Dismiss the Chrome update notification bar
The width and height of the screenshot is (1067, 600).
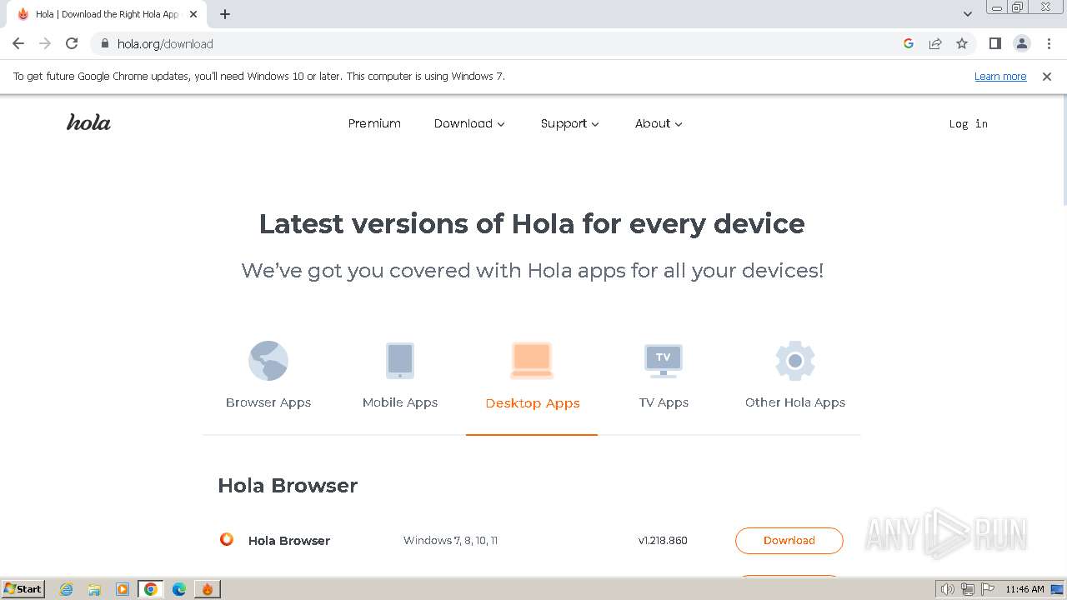(x=1047, y=76)
